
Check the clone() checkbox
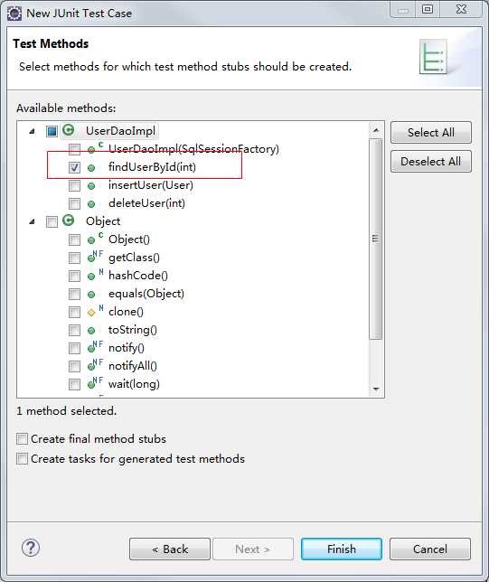(x=74, y=312)
